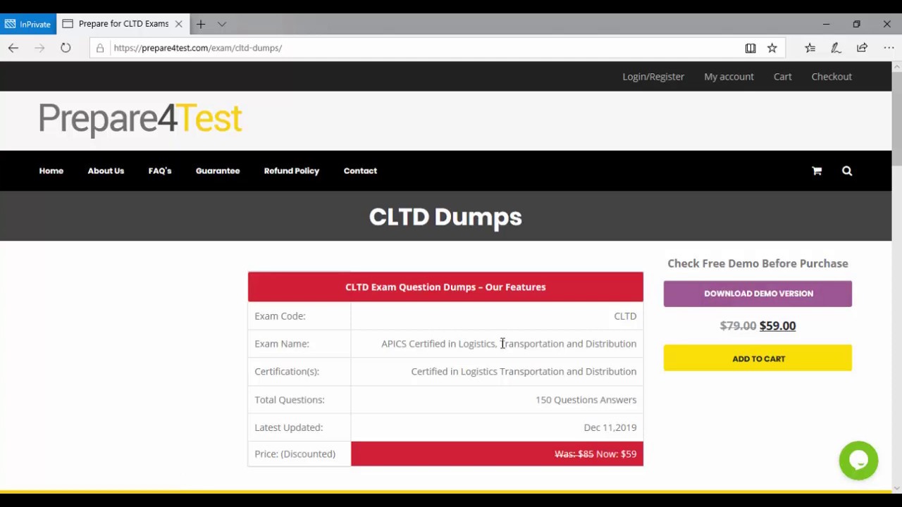Open the About Us menu item

[106, 171]
